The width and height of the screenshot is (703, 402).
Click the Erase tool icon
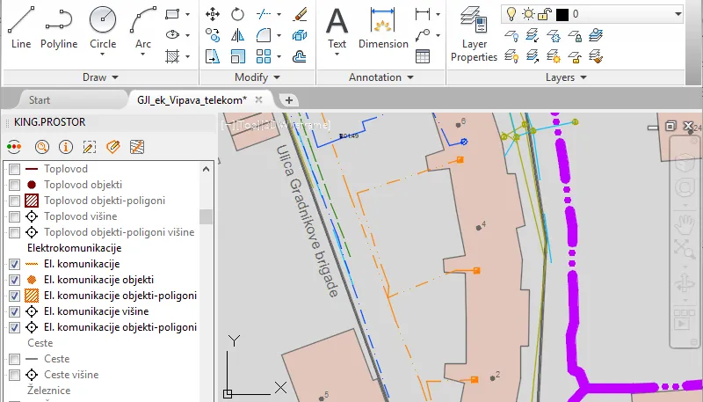tap(300, 15)
